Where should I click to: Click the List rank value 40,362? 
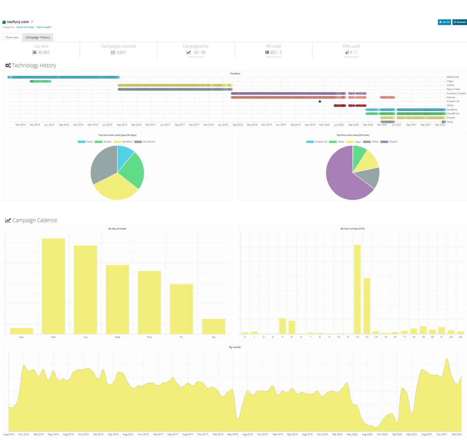coord(44,52)
